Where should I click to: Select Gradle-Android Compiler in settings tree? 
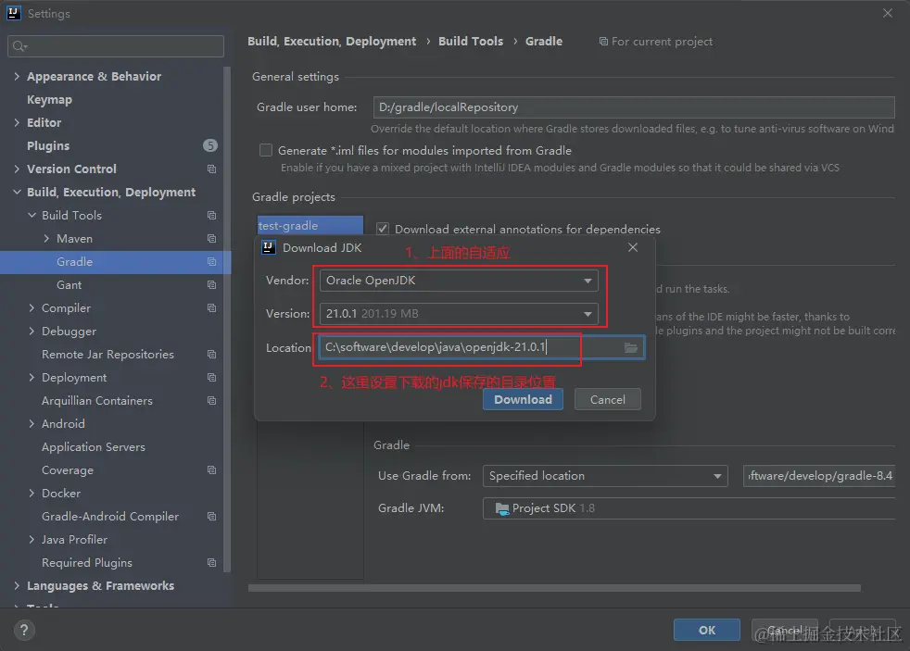pos(110,517)
